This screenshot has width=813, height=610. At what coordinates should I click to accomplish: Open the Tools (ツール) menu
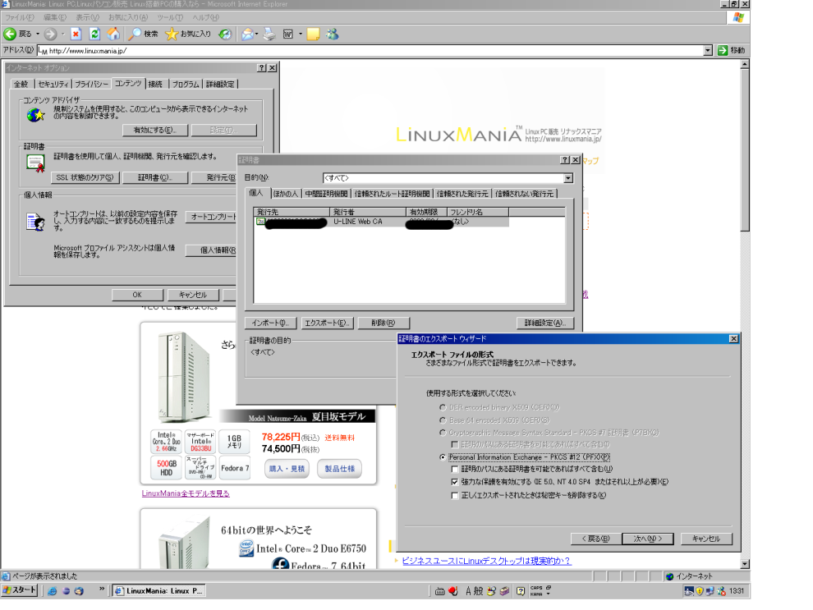coord(169,17)
